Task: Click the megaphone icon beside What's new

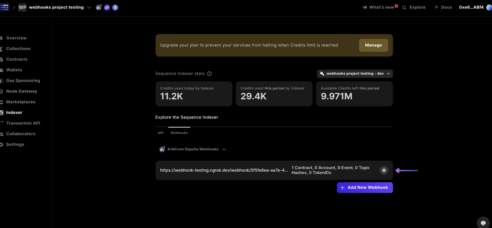Action: tap(365, 7)
